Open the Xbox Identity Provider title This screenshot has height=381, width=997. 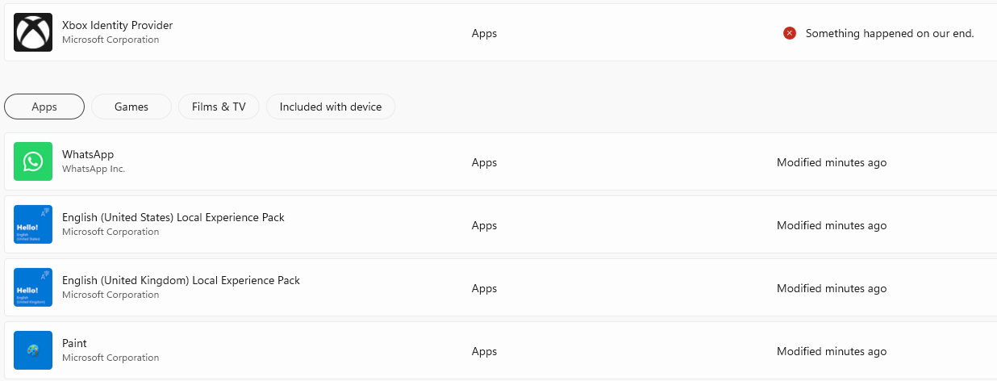[x=117, y=25]
